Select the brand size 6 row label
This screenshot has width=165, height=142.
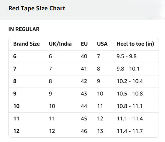pyautogui.click(x=15, y=56)
